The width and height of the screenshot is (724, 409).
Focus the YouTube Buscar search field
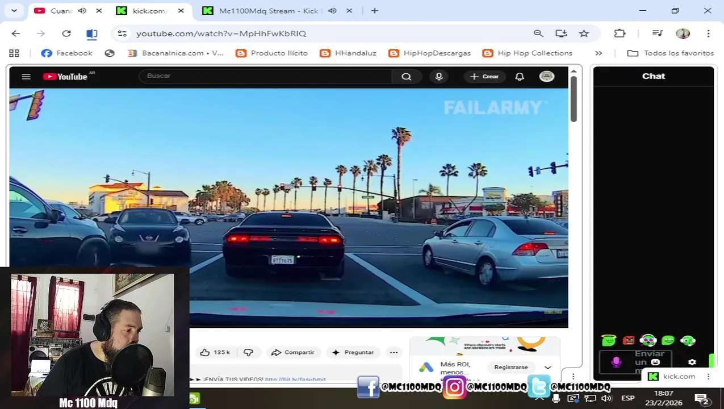(x=266, y=76)
